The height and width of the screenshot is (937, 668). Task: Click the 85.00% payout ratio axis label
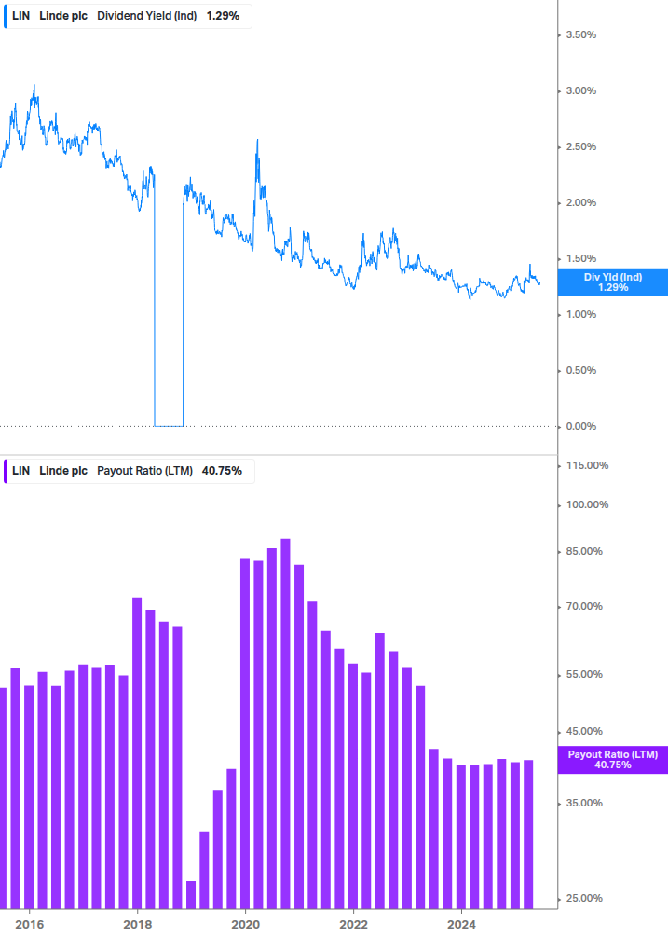[584, 552]
